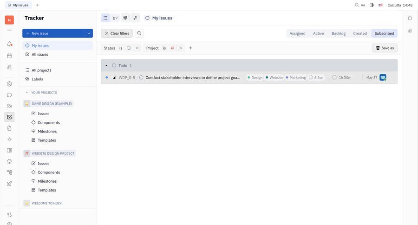Open the office building icon in the left sidebar
This screenshot has width=418, height=225.
9,67
